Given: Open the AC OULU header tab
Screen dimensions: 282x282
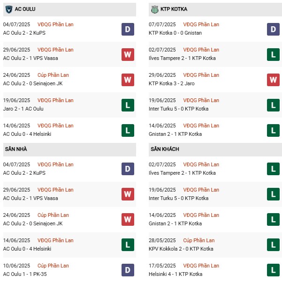Looking at the screenshot, I should point(26,9).
